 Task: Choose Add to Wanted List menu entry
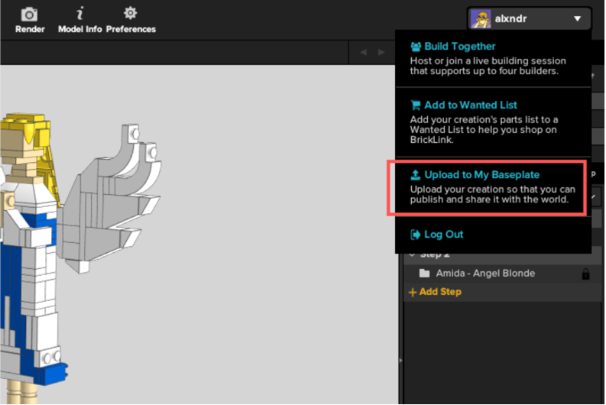coord(471,105)
